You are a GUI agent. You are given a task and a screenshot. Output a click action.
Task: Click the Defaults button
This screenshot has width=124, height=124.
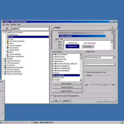coord(66,100)
